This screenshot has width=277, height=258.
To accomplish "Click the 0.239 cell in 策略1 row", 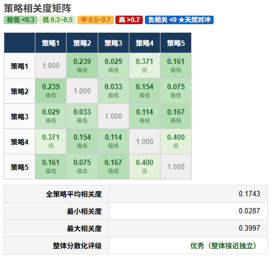I will point(82,66).
